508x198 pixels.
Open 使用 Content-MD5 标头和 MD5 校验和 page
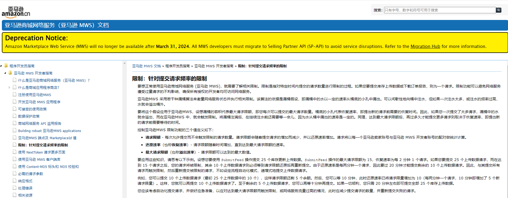[48, 167]
